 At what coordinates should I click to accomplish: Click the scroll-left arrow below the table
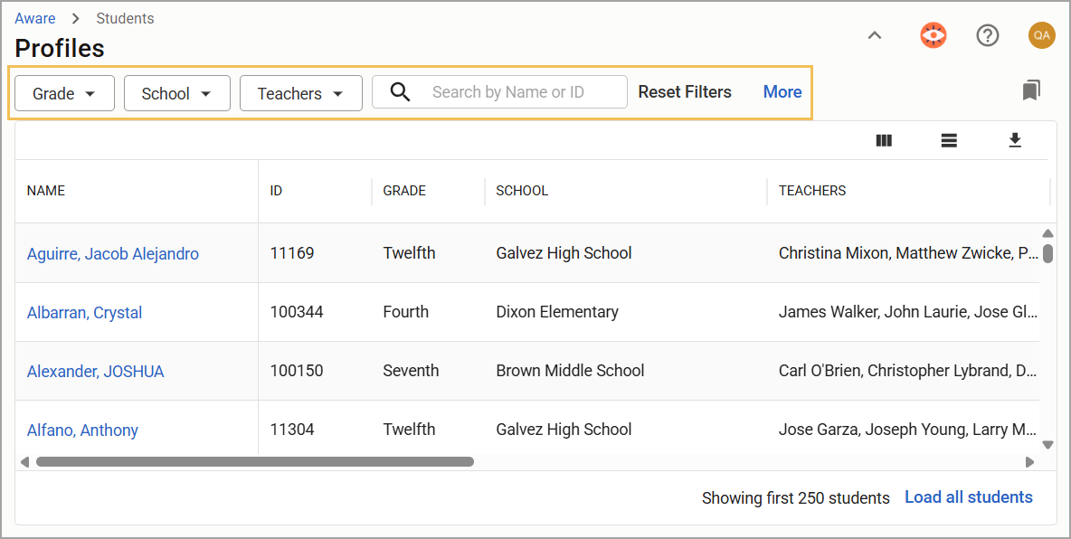[x=24, y=462]
